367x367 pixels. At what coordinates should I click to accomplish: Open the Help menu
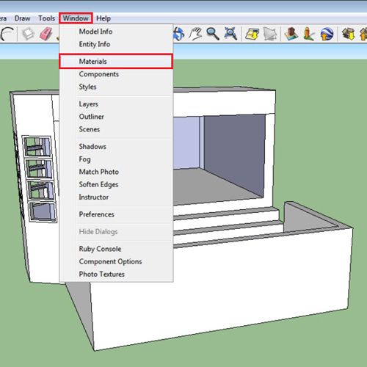tap(103, 18)
